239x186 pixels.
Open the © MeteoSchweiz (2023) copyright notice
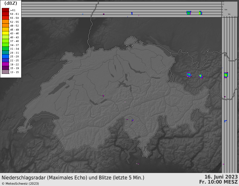tap(20, 183)
